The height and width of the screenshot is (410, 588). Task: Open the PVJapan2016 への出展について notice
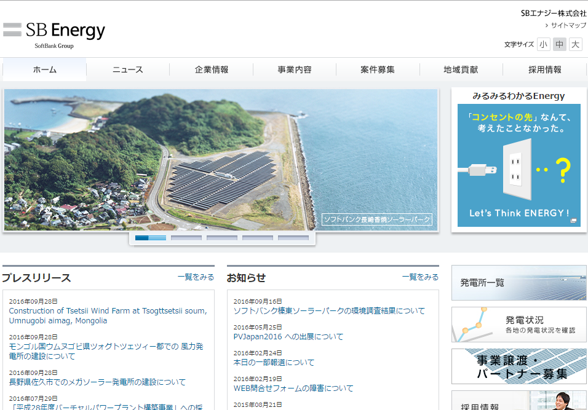pyautogui.click(x=288, y=337)
